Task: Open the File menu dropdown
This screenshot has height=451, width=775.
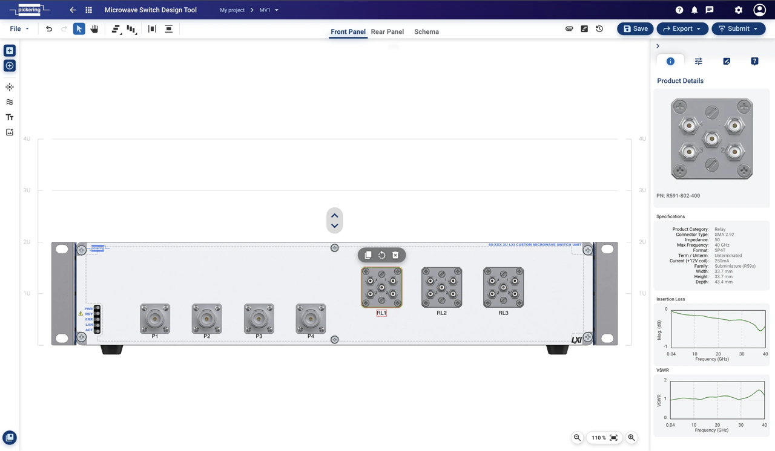Action: pyautogui.click(x=19, y=29)
